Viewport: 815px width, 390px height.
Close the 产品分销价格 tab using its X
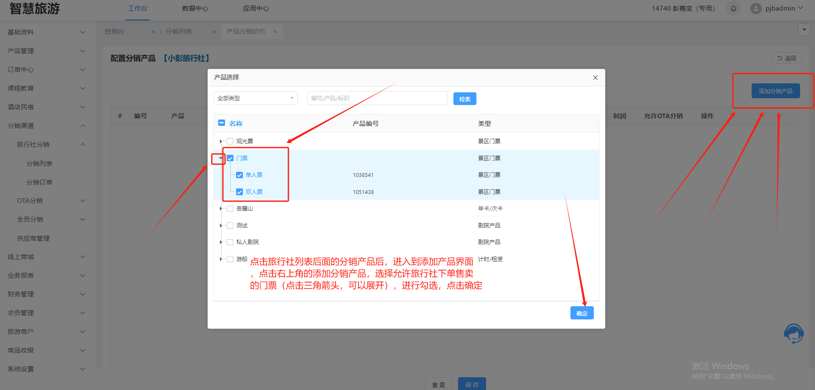point(275,31)
